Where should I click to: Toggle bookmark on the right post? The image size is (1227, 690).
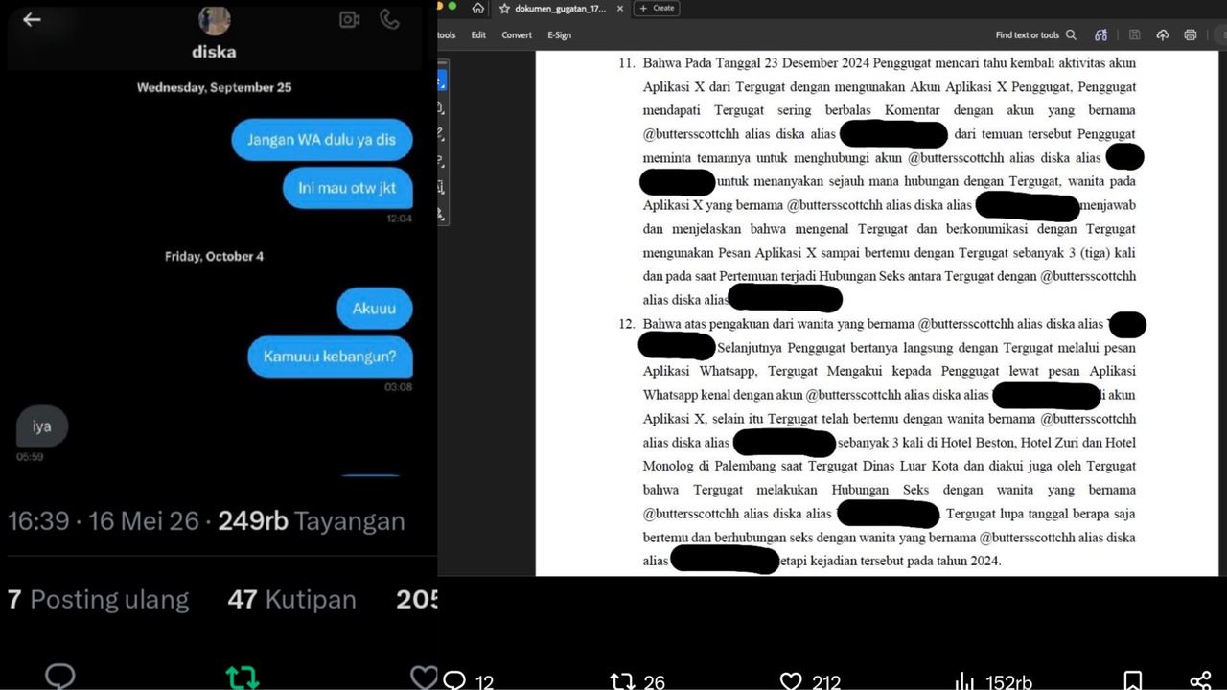tap(1133, 680)
